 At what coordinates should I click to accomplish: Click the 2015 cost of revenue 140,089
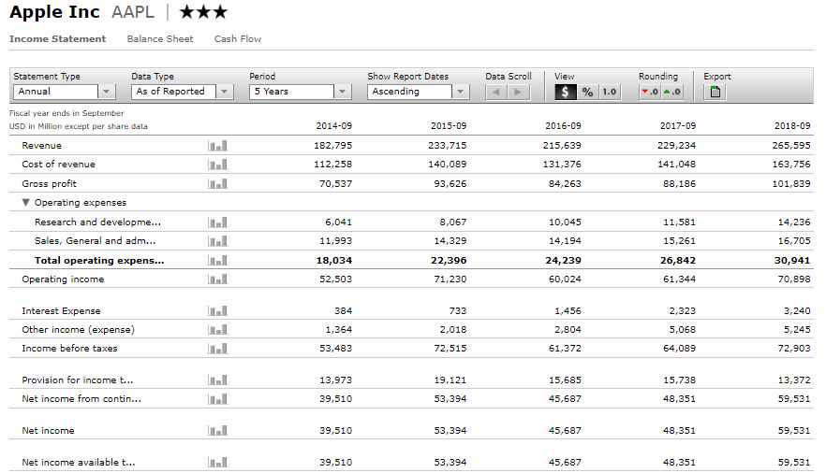click(448, 165)
